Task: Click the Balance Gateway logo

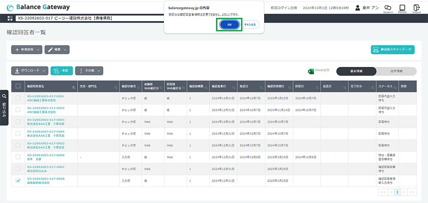Action: pyautogui.click(x=38, y=8)
